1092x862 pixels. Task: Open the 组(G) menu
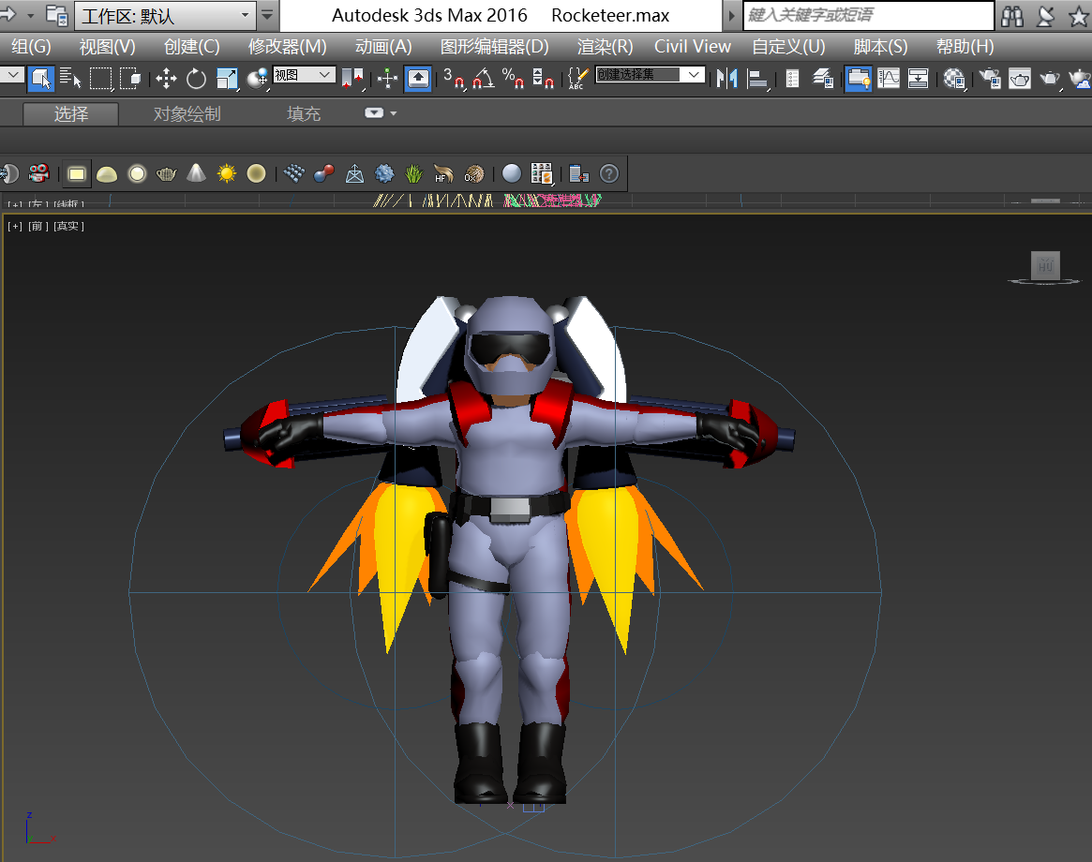point(31,47)
